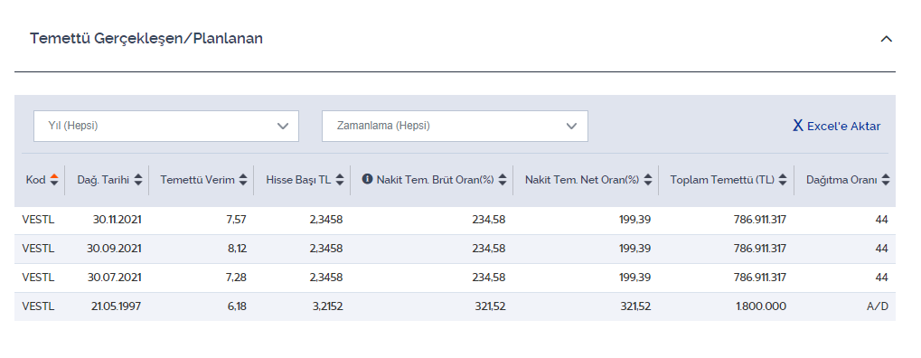
Task: Select the date 30.09.2021 cell
Action: point(114,249)
